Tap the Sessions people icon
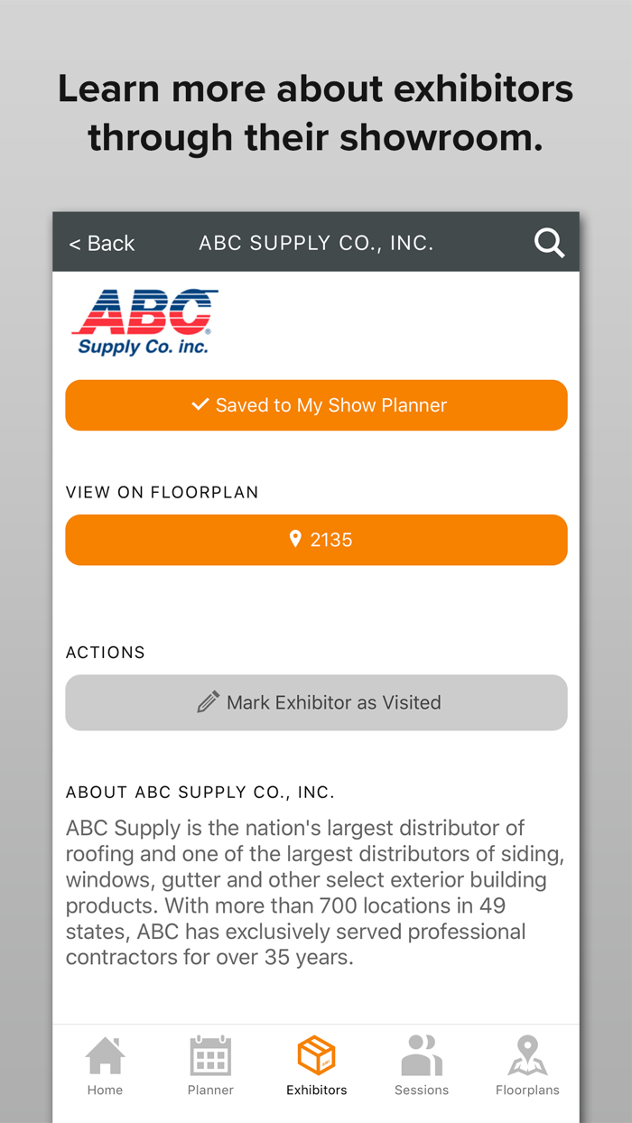 tap(422, 1054)
